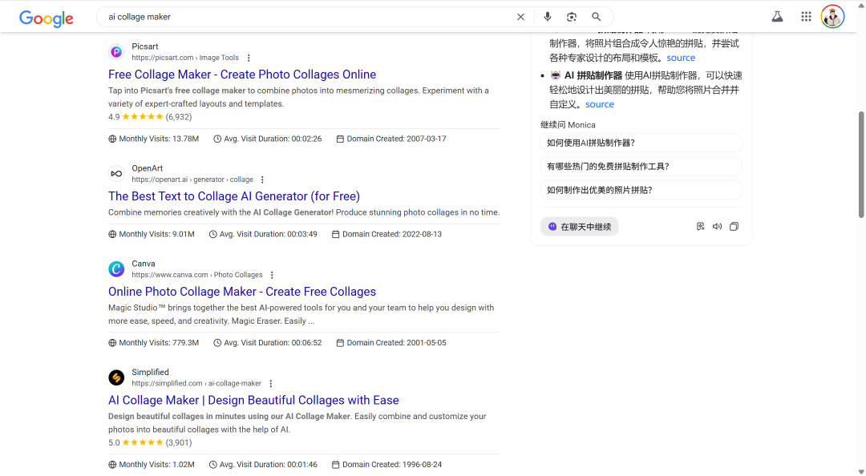Open Search Labs flask icon

777,17
